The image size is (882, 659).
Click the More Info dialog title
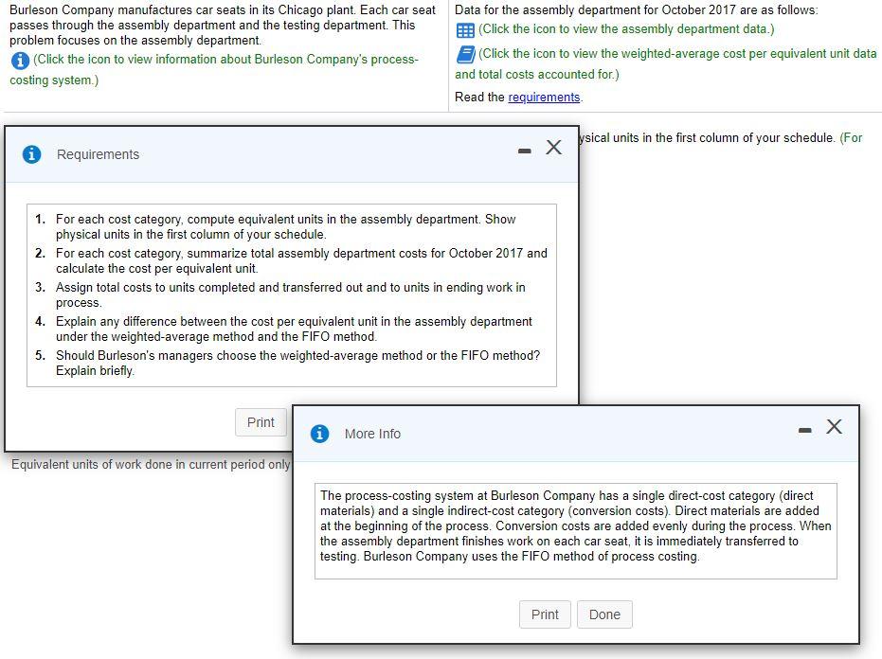tap(372, 434)
